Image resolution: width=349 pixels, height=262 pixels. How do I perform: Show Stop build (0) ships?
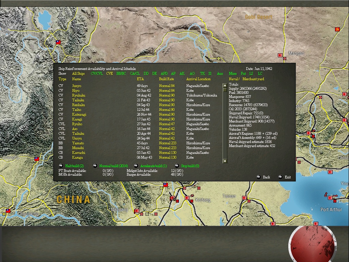pyautogui.click(x=190, y=166)
